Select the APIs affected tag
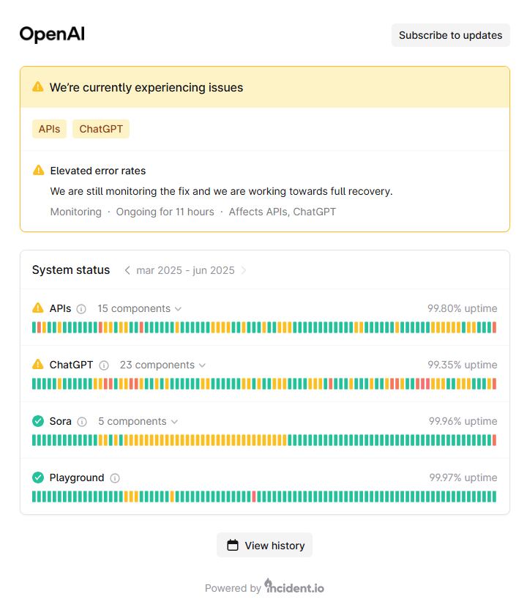Image resolution: width=516 pixels, height=602 pixels. (x=49, y=129)
